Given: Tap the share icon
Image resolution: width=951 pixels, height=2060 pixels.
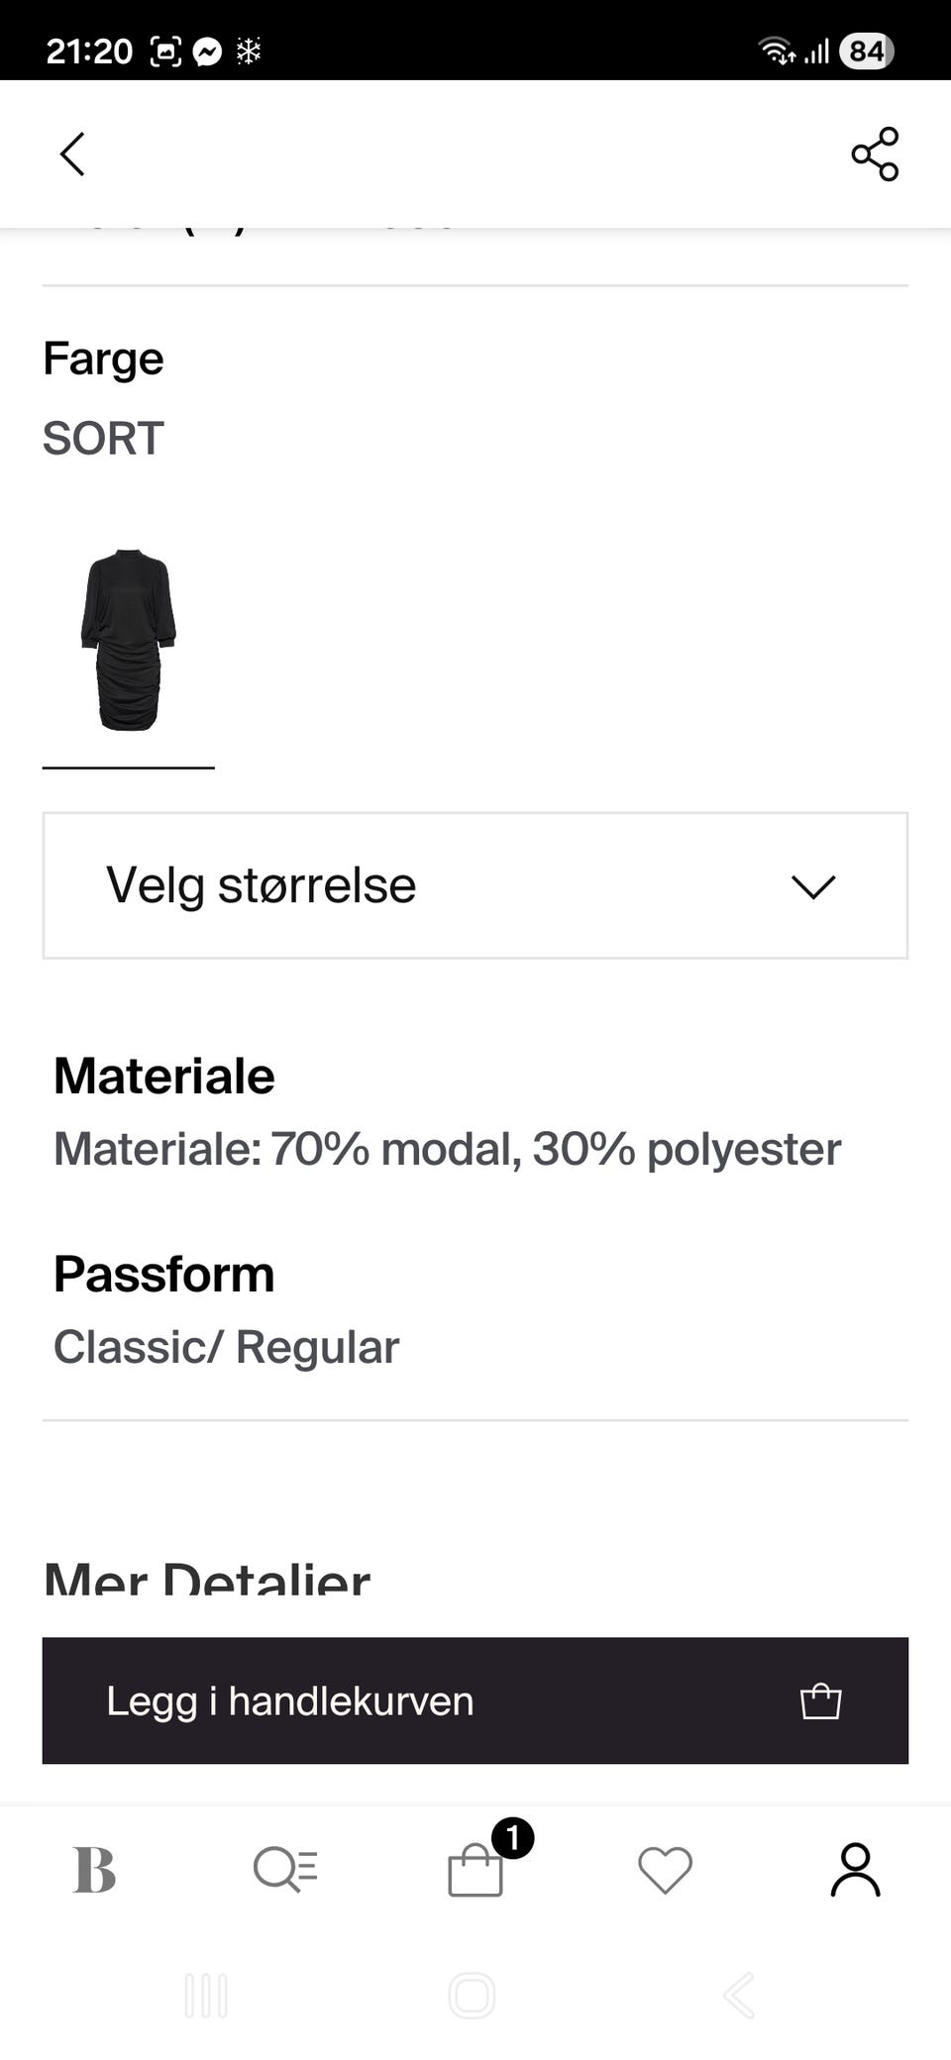Looking at the screenshot, I should tap(875, 154).
